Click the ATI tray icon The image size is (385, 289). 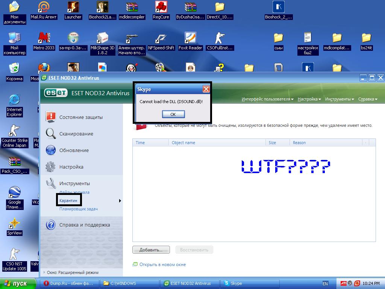tap(343, 283)
